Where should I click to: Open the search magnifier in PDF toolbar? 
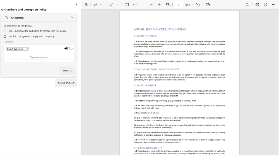click(247, 5)
